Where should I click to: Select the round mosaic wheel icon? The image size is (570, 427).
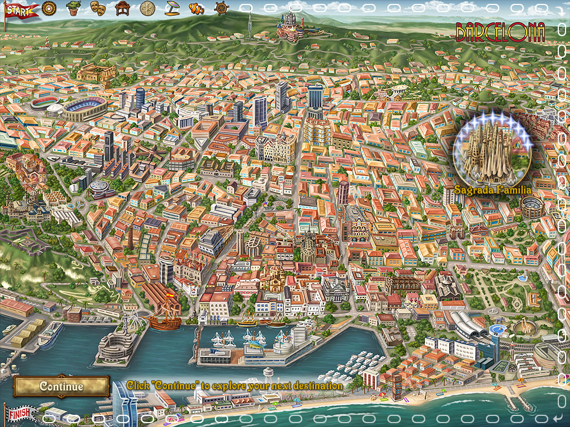[50, 8]
